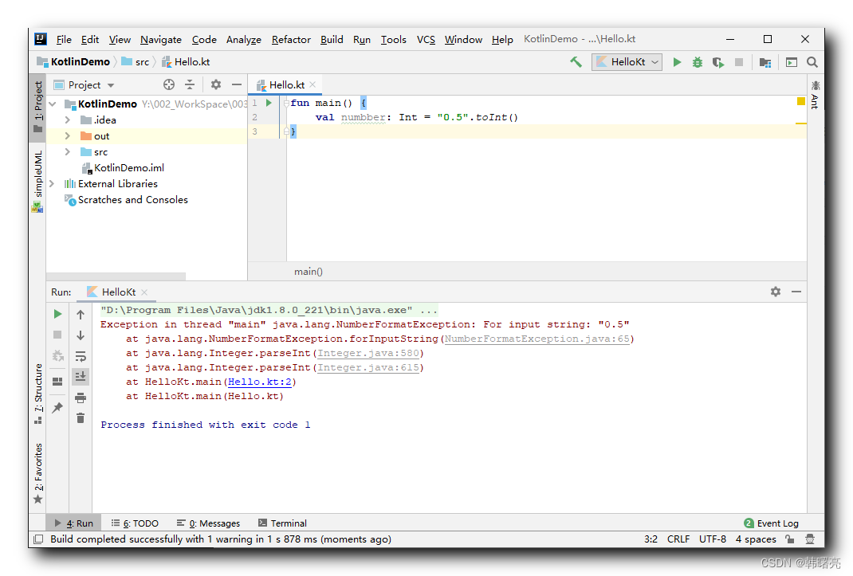The width and height of the screenshot is (853, 576).
Task: Click the Stop square in the main toolbar
Action: click(x=739, y=62)
